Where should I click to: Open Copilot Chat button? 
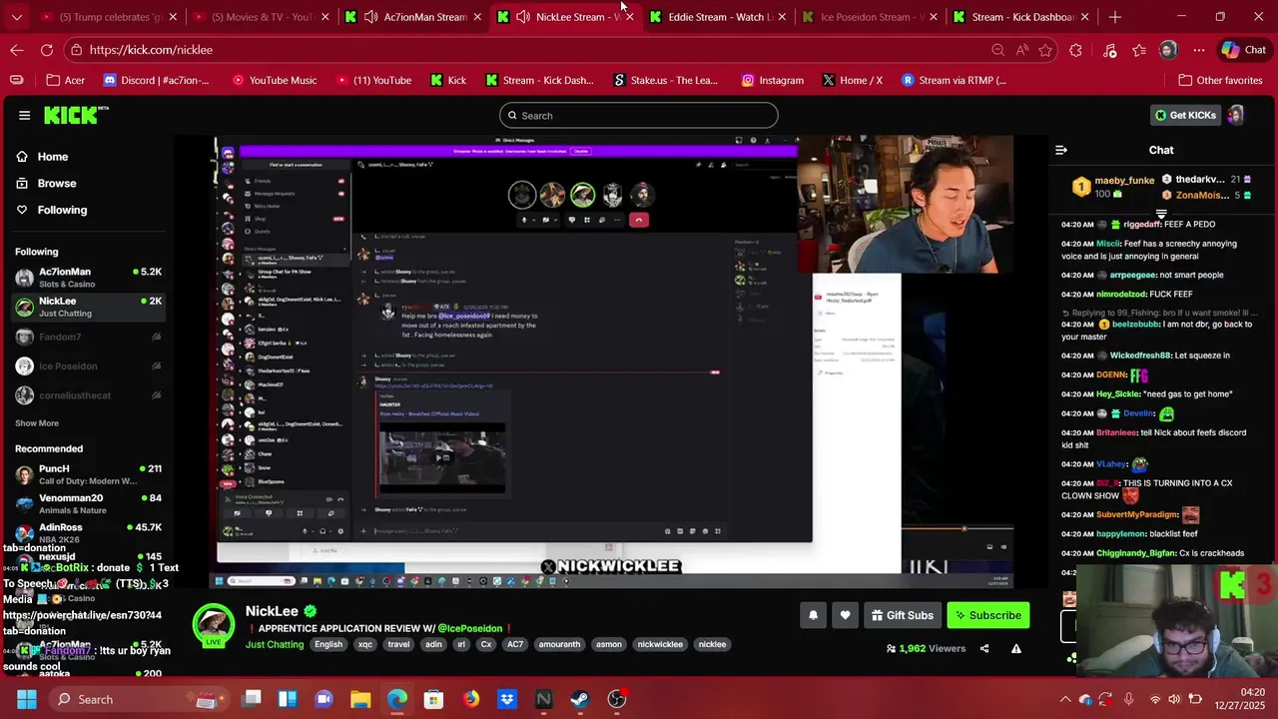1243,50
